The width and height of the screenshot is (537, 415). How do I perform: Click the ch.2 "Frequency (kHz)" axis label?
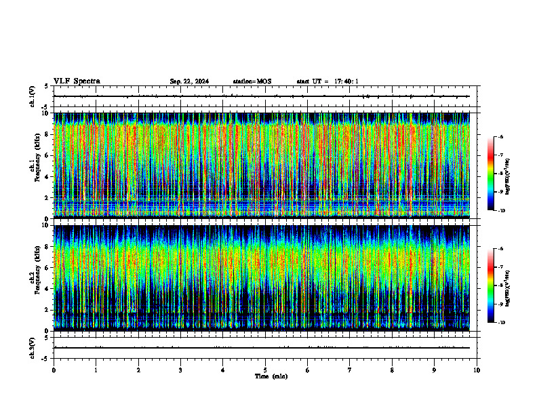37,269
